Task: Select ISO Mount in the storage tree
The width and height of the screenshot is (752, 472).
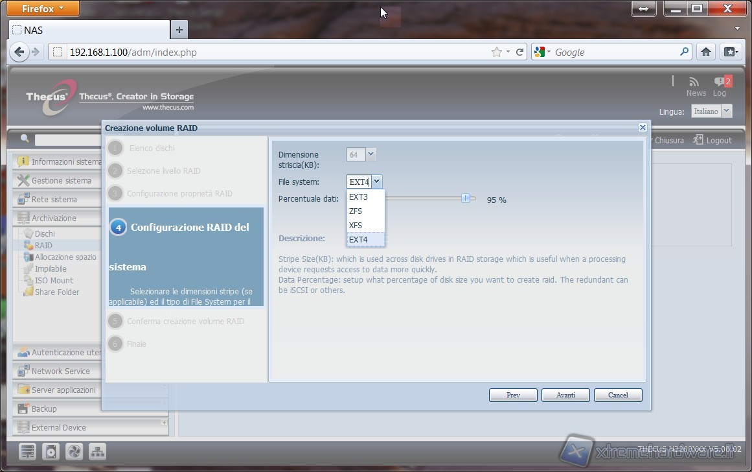Action: (x=54, y=281)
